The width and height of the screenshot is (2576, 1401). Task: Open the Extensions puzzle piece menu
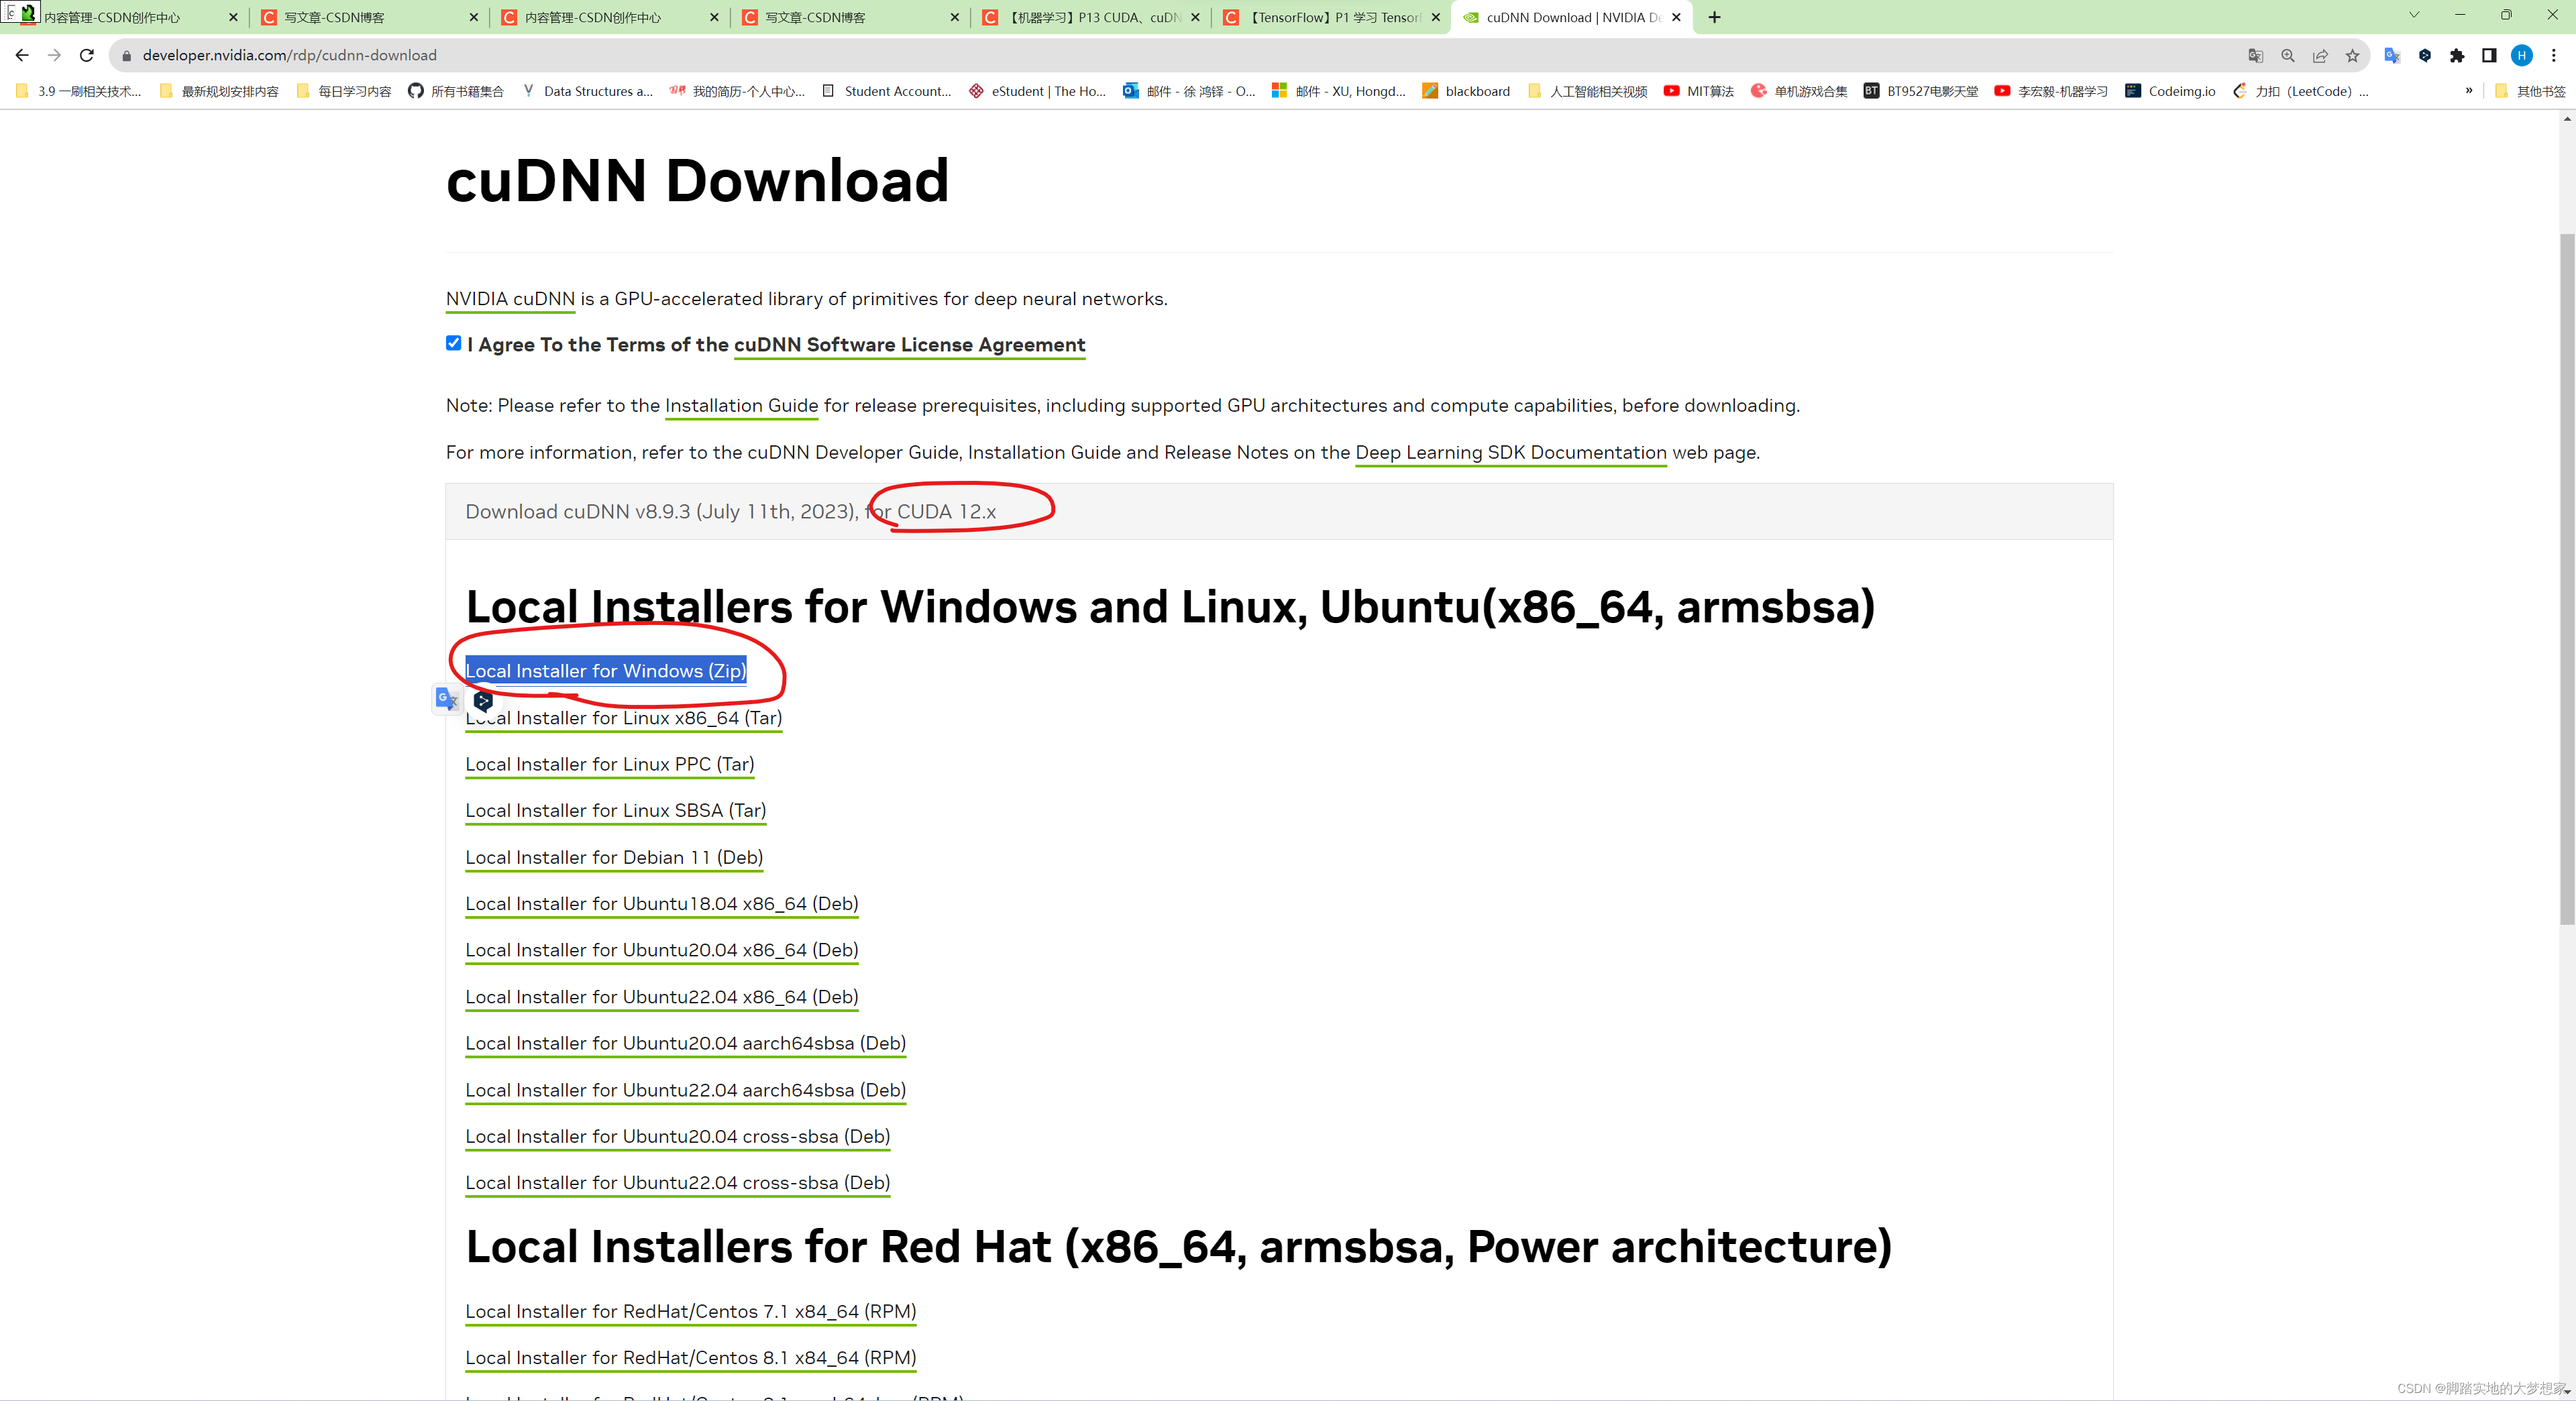[2457, 55]
